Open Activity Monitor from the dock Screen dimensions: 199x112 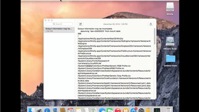[x=157, y=110]
